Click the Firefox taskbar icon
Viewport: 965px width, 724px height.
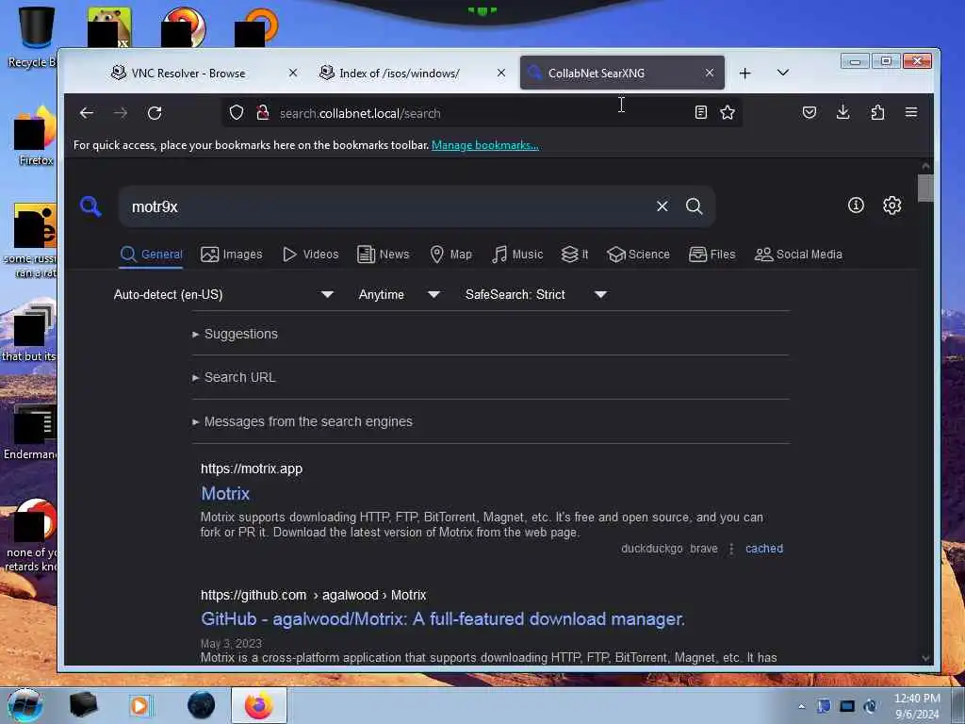coord(259,705)
